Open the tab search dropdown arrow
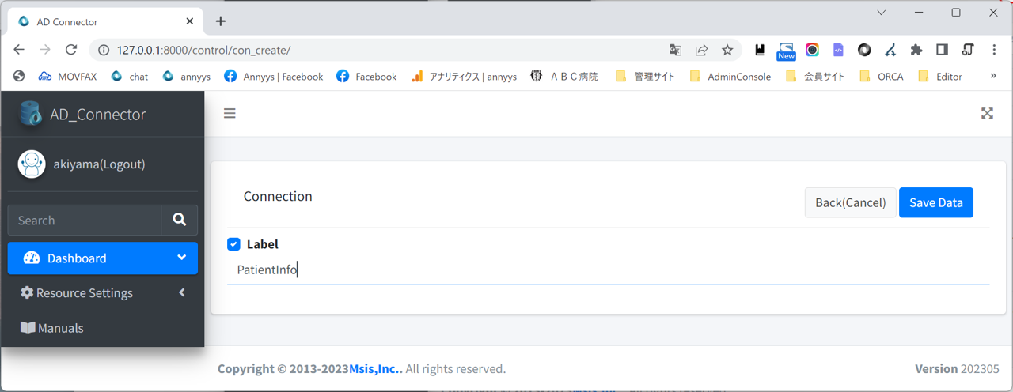This screenshot has height=392, width=1013. [x=882, y=13]
